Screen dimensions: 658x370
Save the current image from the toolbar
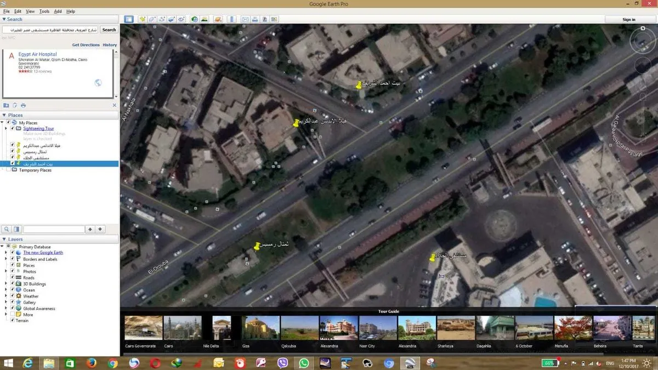[x=264, y=19]
